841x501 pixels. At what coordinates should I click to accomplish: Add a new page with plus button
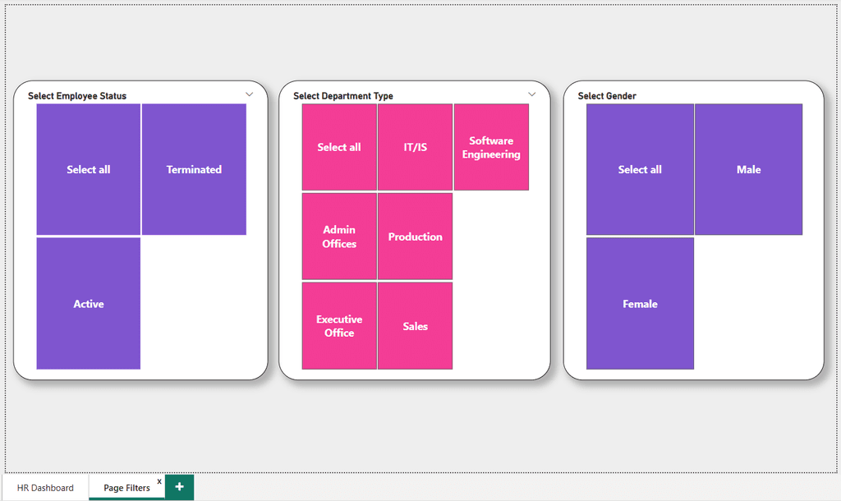tap(180, 487)
